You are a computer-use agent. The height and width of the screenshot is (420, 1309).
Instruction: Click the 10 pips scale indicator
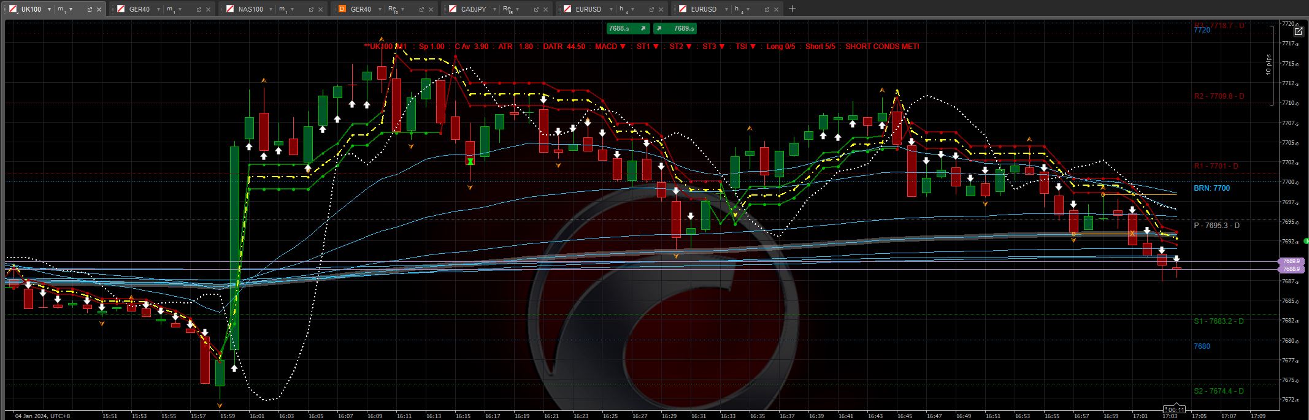(x=1269, y=65)
